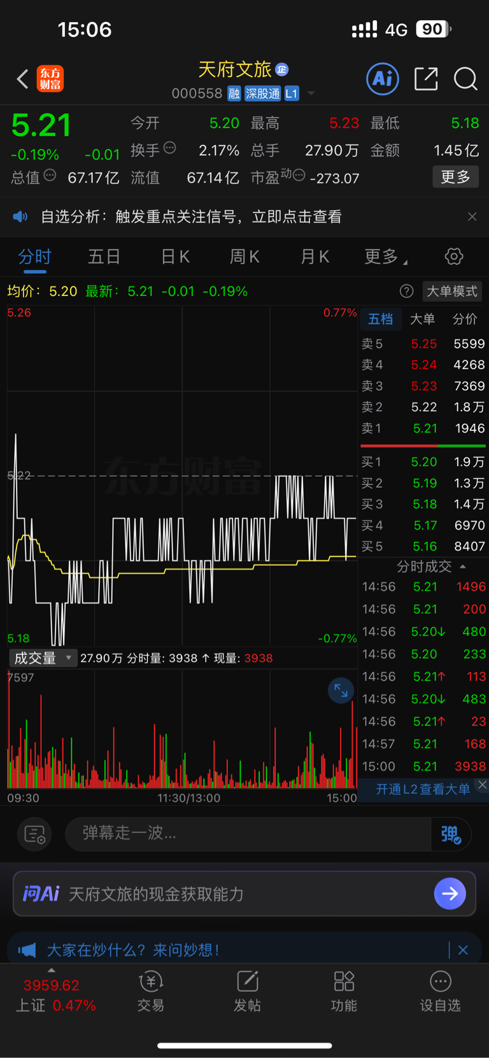Open 更多 quote details button
489x1058 pixels.
pos(456,177)
